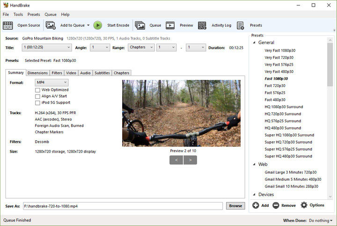The width and height of the screenshot is (337, 226).
Task: Click the Open Source clapperboard icon
Action: (x=8, y=25)
